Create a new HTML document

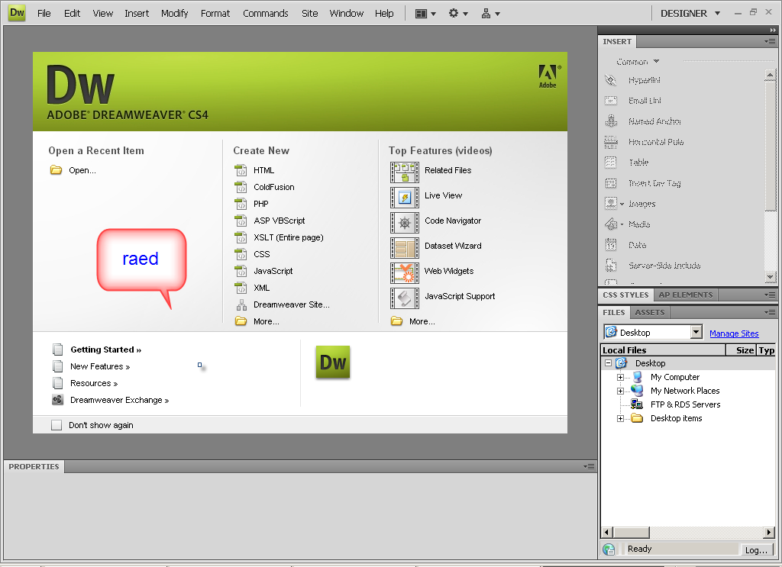click(x=263, y=170)
